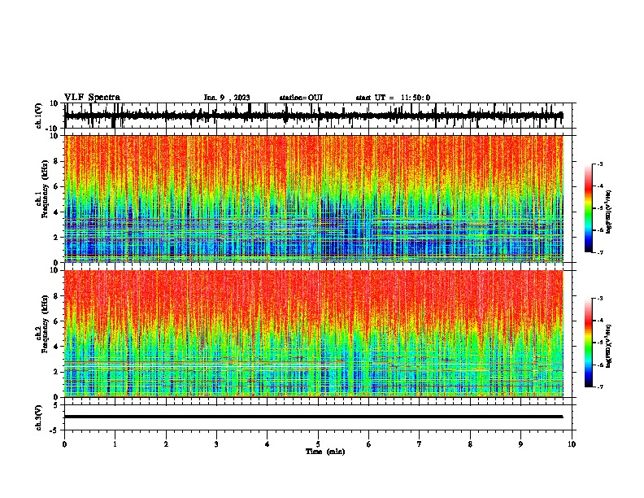The image size is (644, 498).
Task: Click the flat ch.3(V) trace line
Action: 314,417
